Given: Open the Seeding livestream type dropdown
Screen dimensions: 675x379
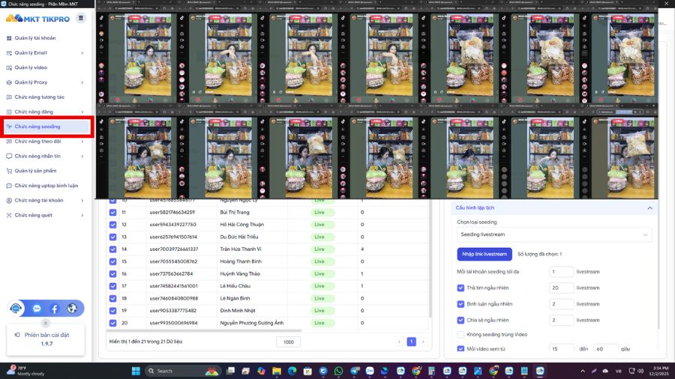Looking at the screenshot, I should [554, 234].
